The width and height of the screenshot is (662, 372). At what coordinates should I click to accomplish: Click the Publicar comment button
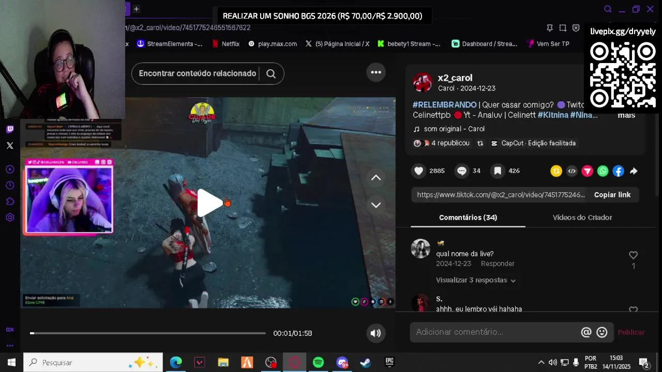coord(631,332)
